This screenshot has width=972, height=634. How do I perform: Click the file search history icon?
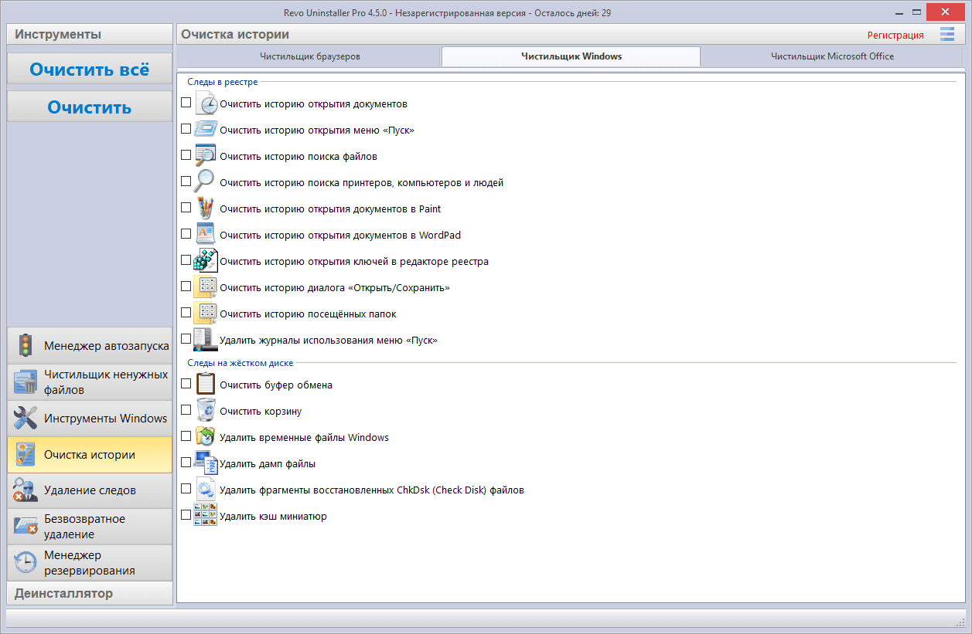point(206,155)
